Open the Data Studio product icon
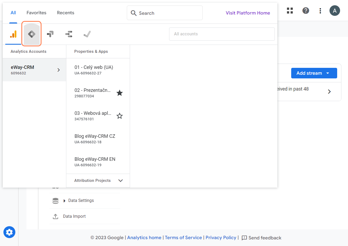The image size is (348, 246). [x=69, y=34]
